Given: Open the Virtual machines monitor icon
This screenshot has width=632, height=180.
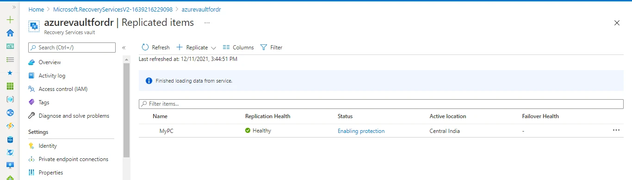Looking at the screenshot, I should [x=10, y=165].
